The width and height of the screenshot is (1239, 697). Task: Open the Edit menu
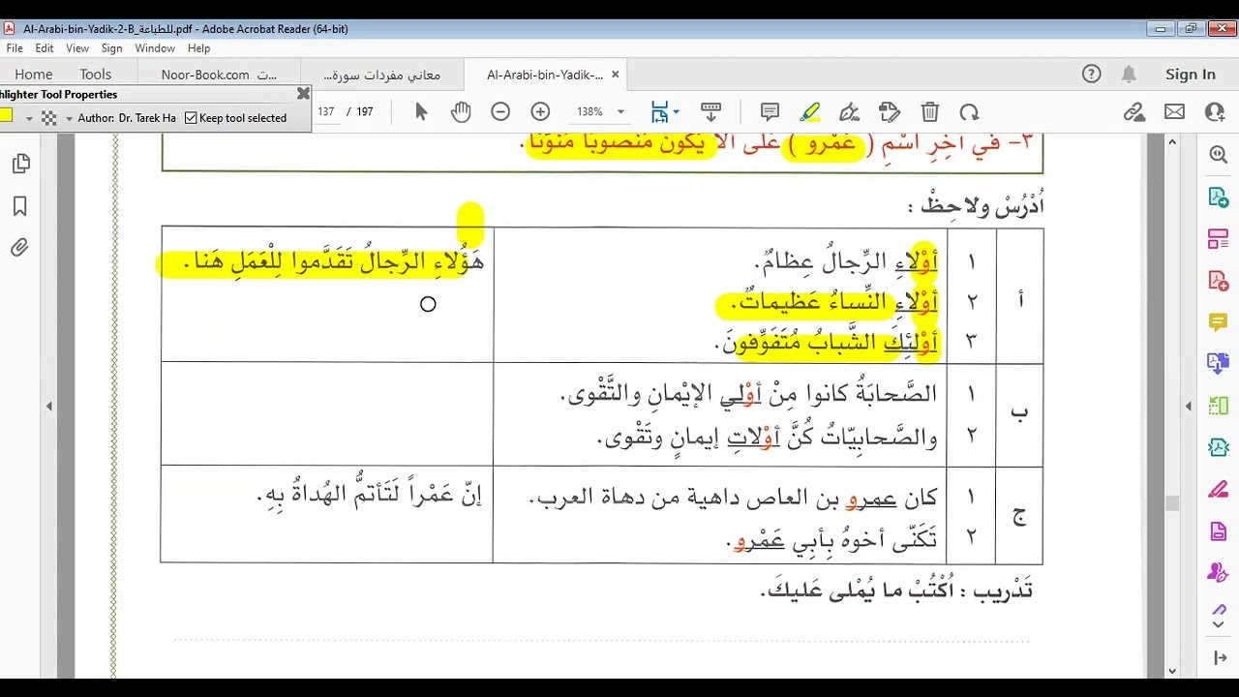point(45,48)
